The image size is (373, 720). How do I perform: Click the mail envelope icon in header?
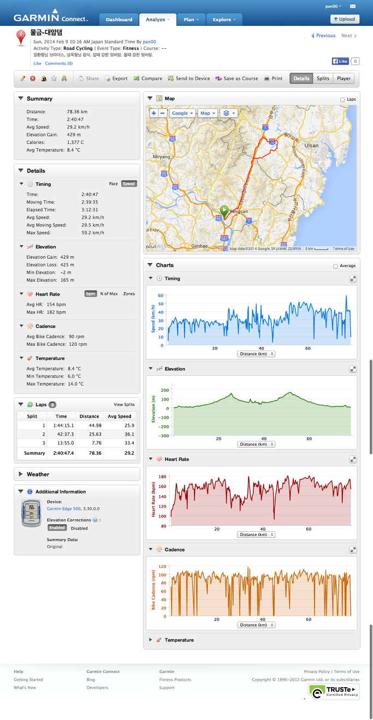click(353, 6)
